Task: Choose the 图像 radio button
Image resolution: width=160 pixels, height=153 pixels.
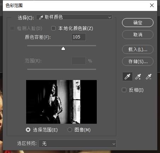Action: pyautogui.click(x=70, y=130)
